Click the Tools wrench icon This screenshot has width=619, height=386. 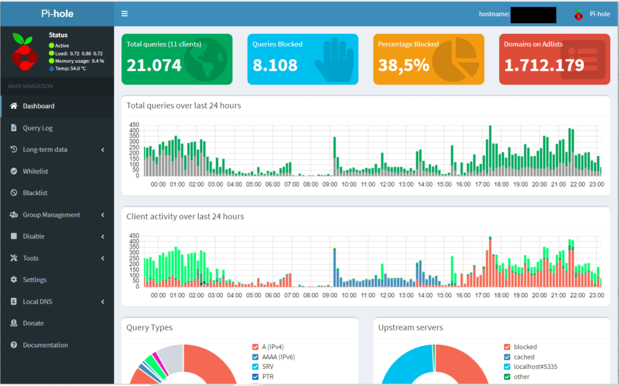(x=14, y=258)
